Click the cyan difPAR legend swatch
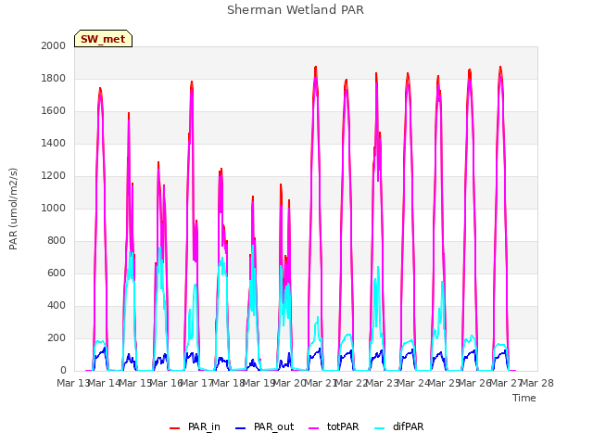The width and height of the screenshot is (593, 445). (379, 428)
